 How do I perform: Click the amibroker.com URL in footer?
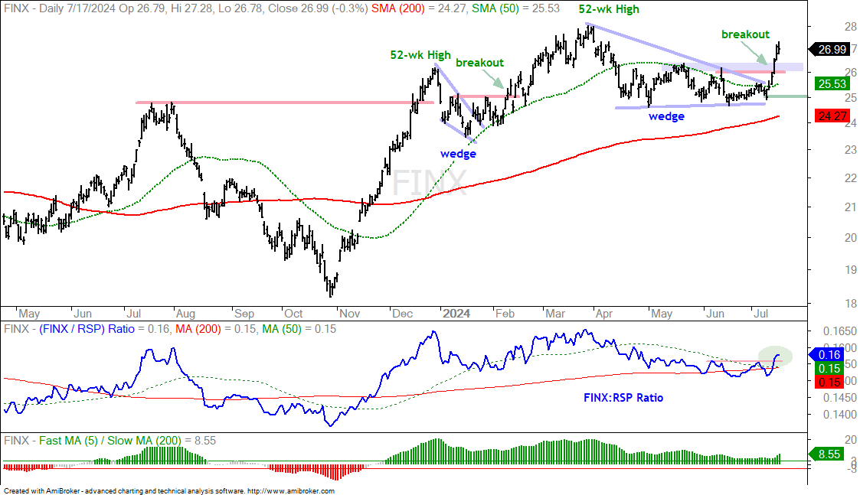[x=291, y=491]
